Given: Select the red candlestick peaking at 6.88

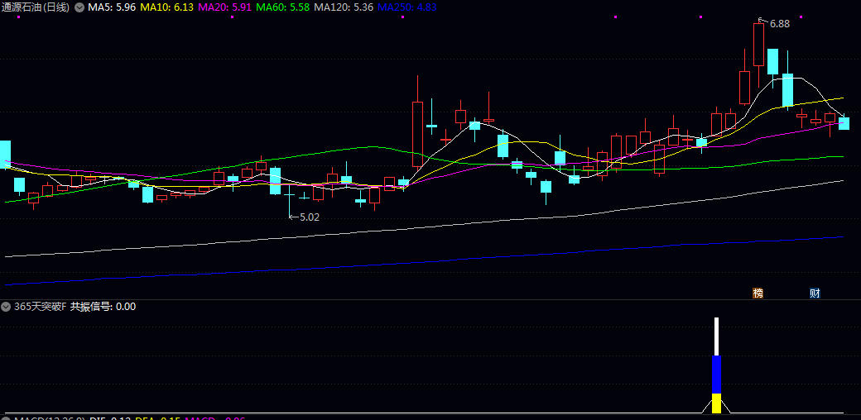Looking at the screenshot, I should pyautogui.click(x=759, y=45).
